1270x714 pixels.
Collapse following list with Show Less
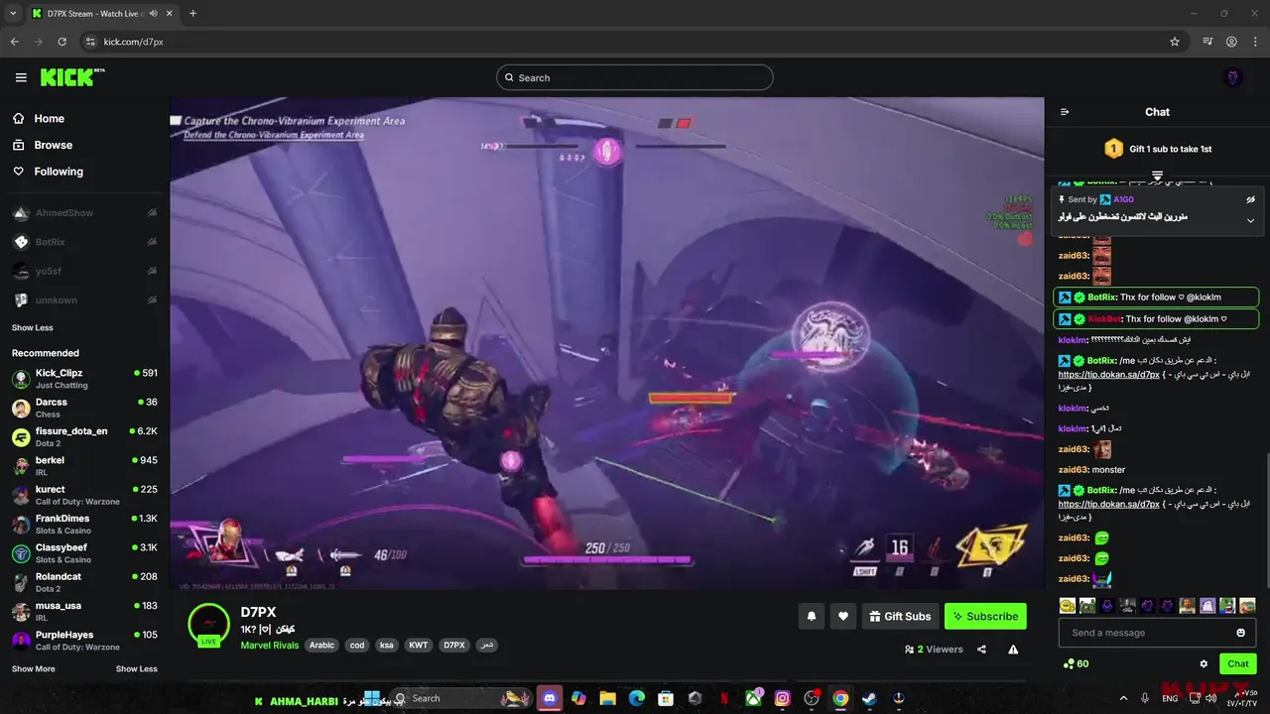(x=33, y=327)
